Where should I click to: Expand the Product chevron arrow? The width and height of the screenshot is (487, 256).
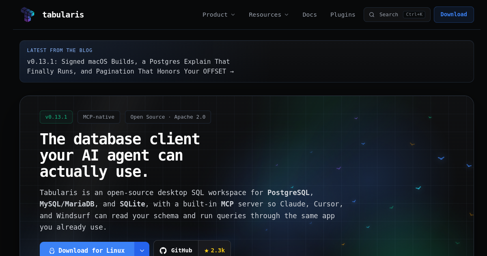pos(233,15)
